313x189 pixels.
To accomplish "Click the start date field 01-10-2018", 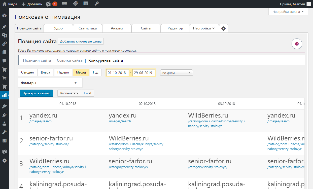I will pyautogui.click(x=118, y=73).
